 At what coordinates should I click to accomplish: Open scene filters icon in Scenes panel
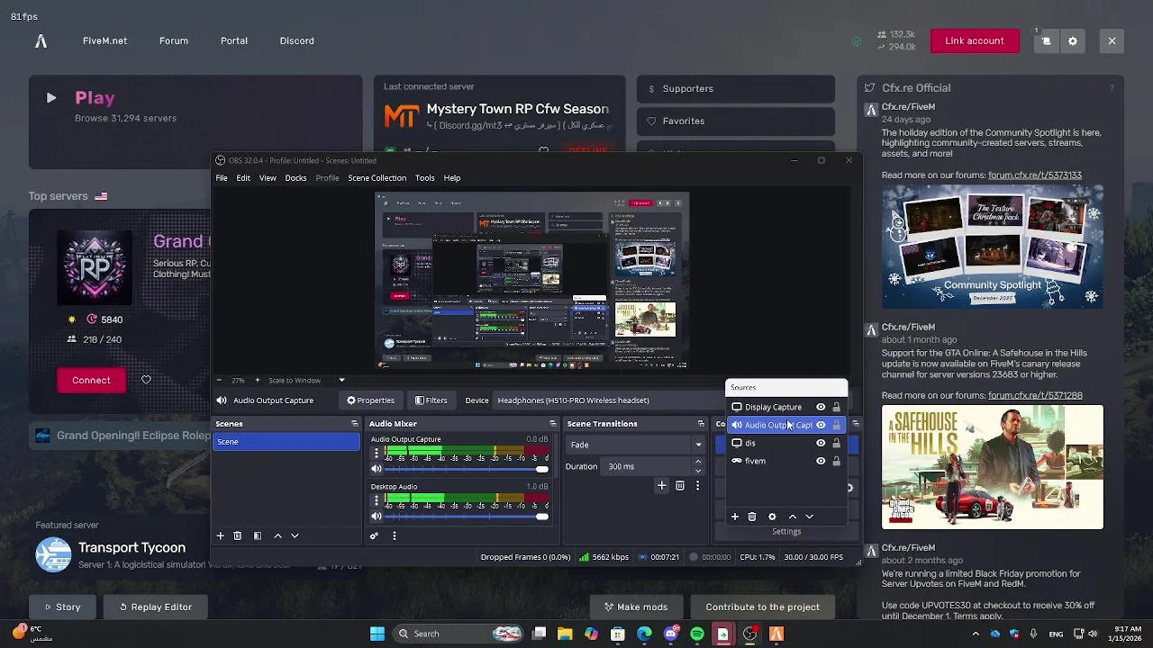258,535
